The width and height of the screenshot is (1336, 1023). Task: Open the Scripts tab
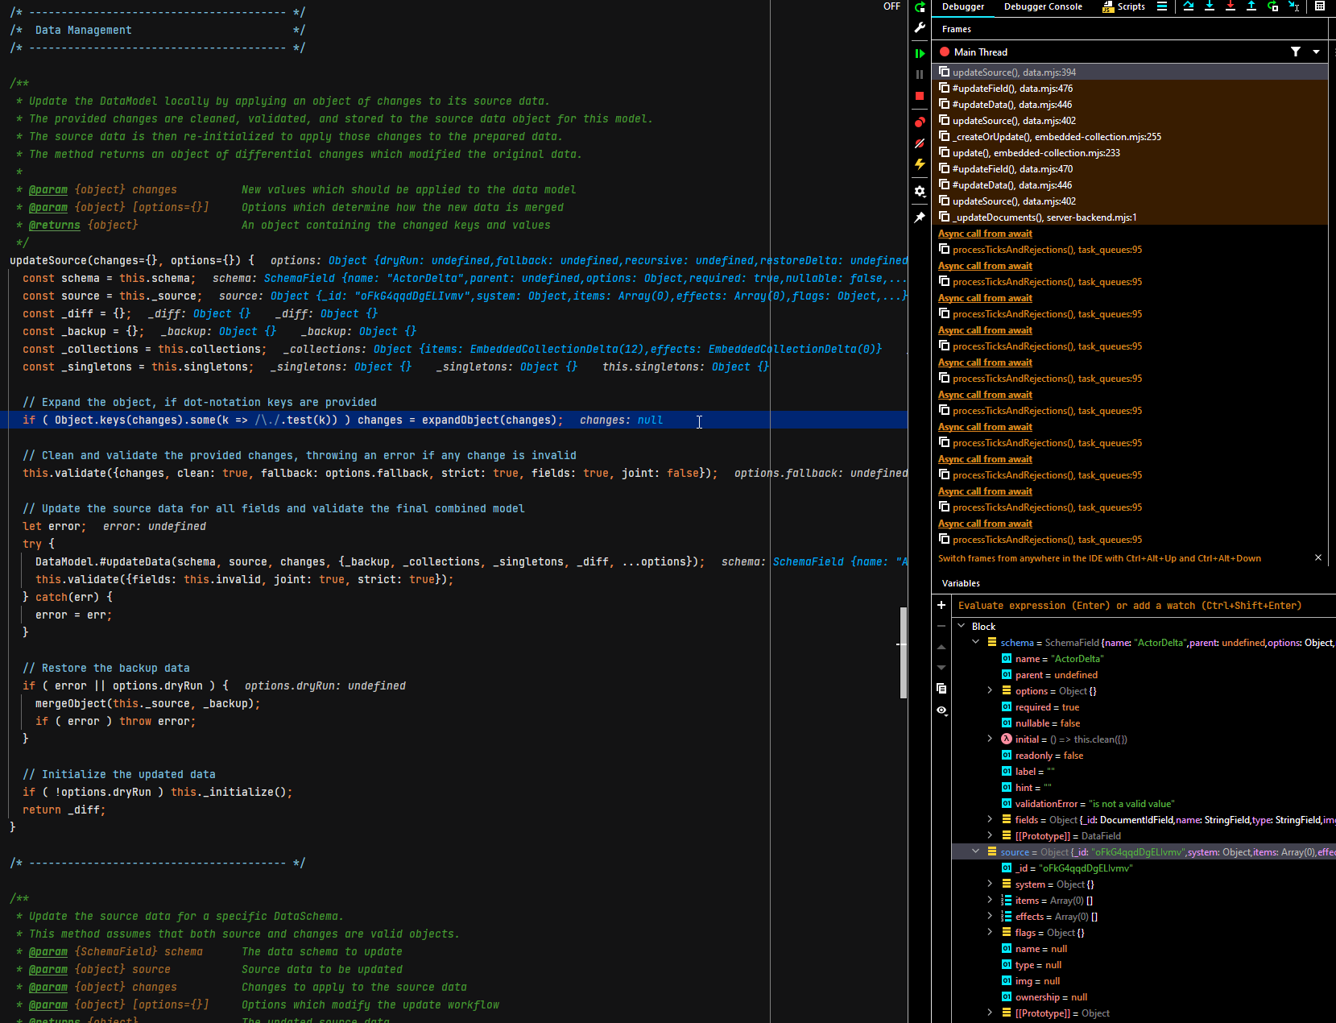tap(1130, 6)
